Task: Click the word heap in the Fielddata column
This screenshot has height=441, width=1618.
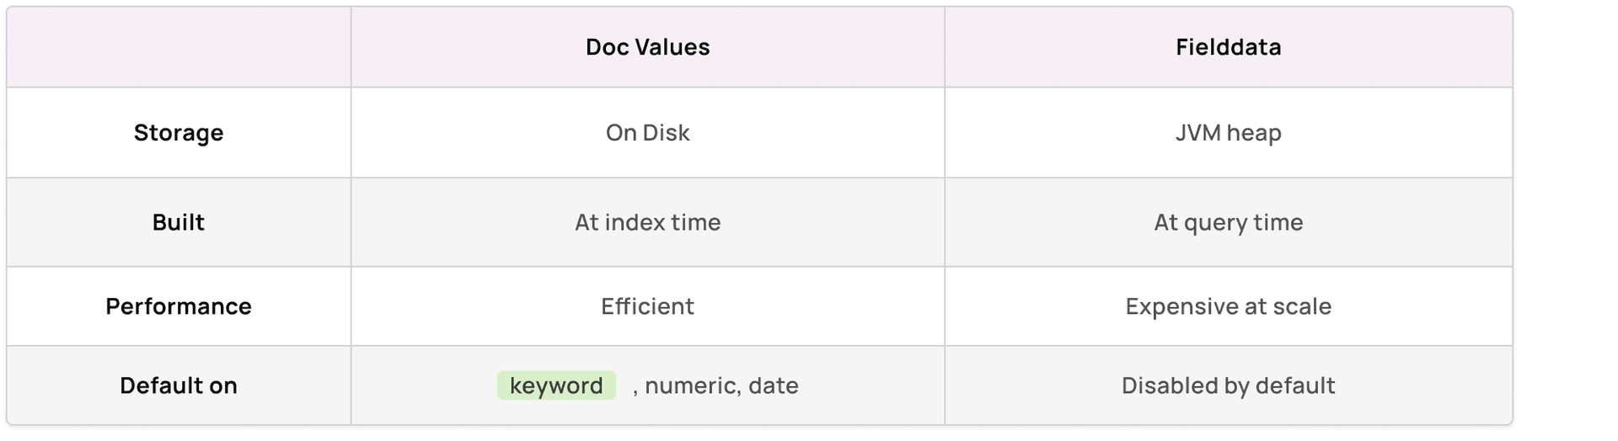Action: [1254, 133]
